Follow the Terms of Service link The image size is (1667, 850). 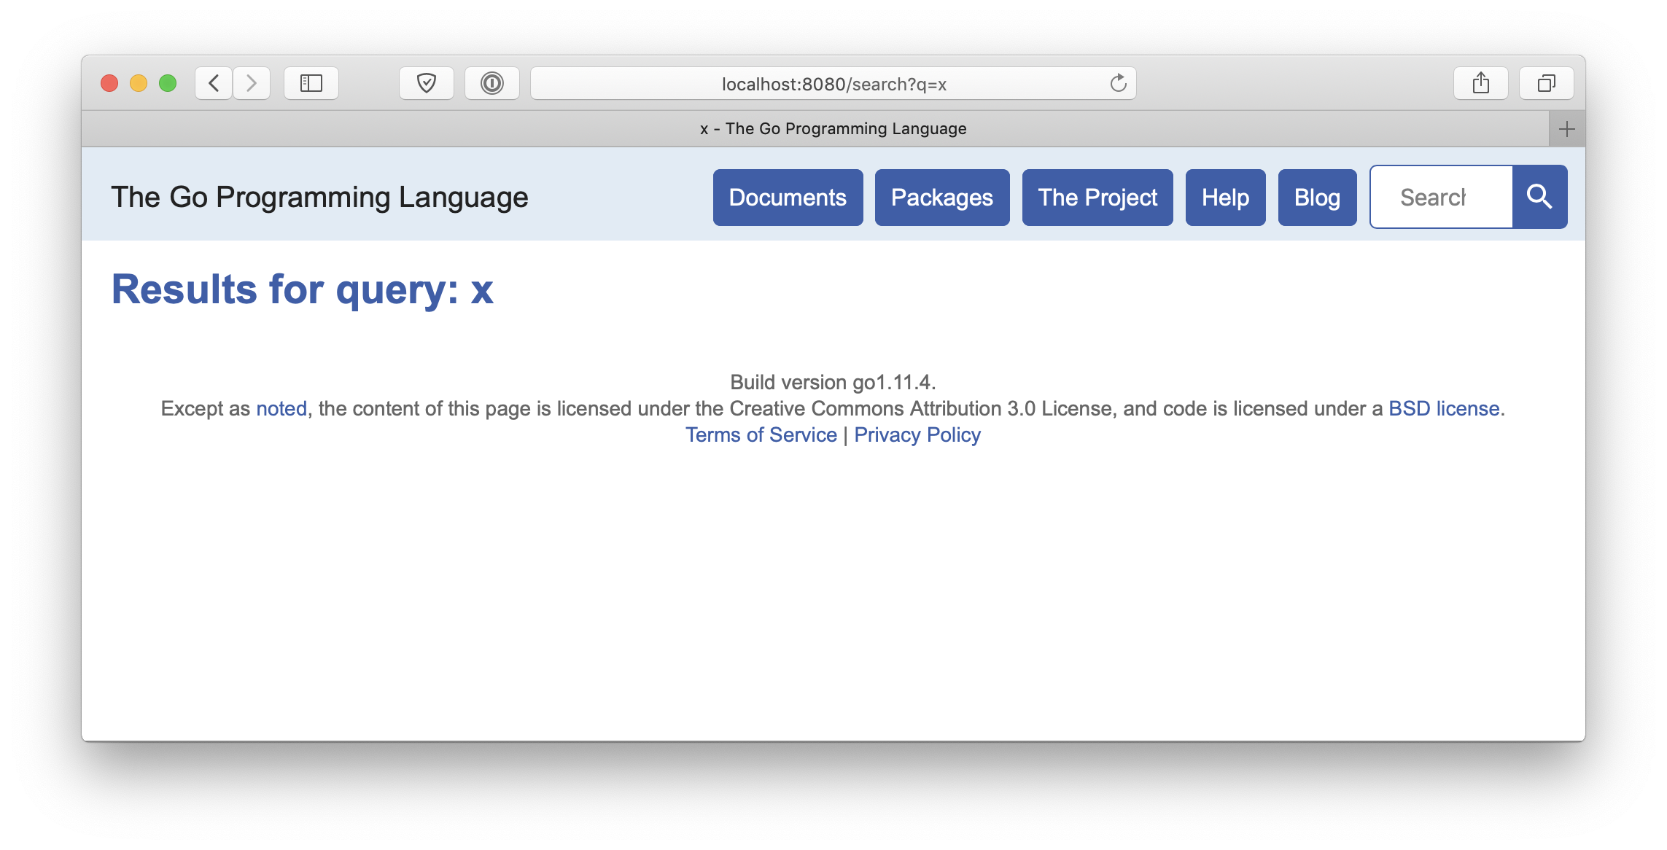click(761, 434)
